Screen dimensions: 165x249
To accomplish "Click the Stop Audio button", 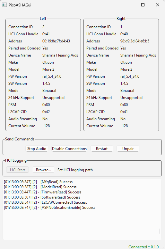I will (x=37, y=149).
